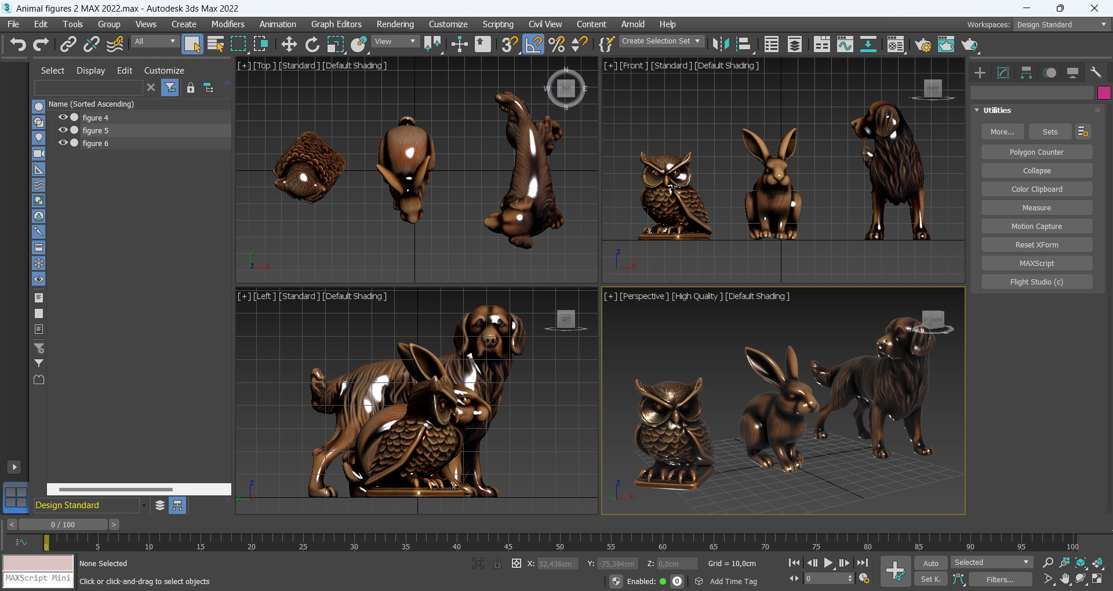Choose the Select and Scale tool
Viewport: 1113px width, 591px height.
click(336, 44)
